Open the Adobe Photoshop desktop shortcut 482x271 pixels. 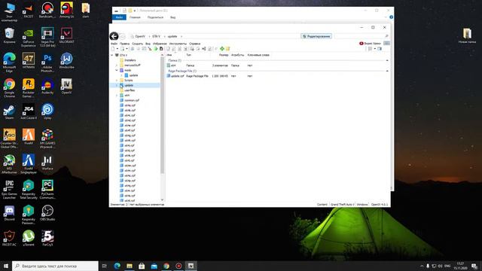(47, 62)
